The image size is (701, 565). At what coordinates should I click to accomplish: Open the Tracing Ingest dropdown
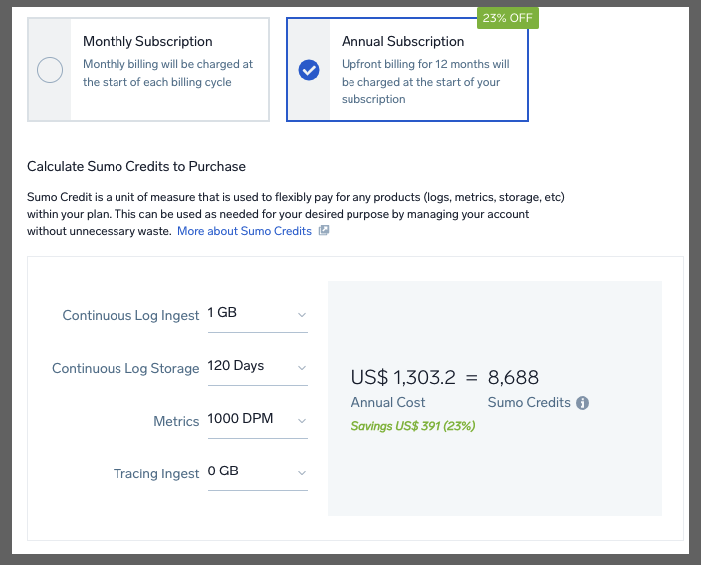[258, 473]
